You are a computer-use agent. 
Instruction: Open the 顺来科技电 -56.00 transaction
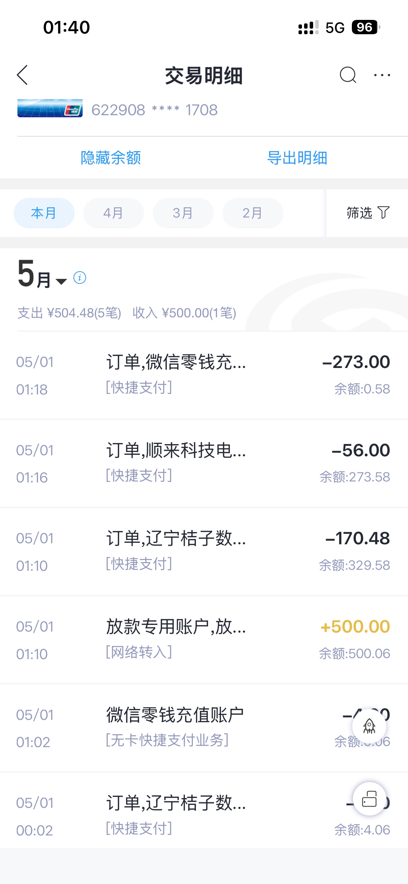pos(204,463)
